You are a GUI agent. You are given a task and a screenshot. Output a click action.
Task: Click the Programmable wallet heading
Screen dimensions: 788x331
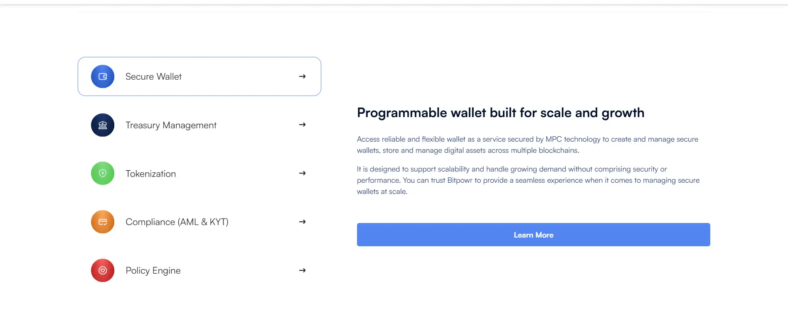(x=500, y=113)
